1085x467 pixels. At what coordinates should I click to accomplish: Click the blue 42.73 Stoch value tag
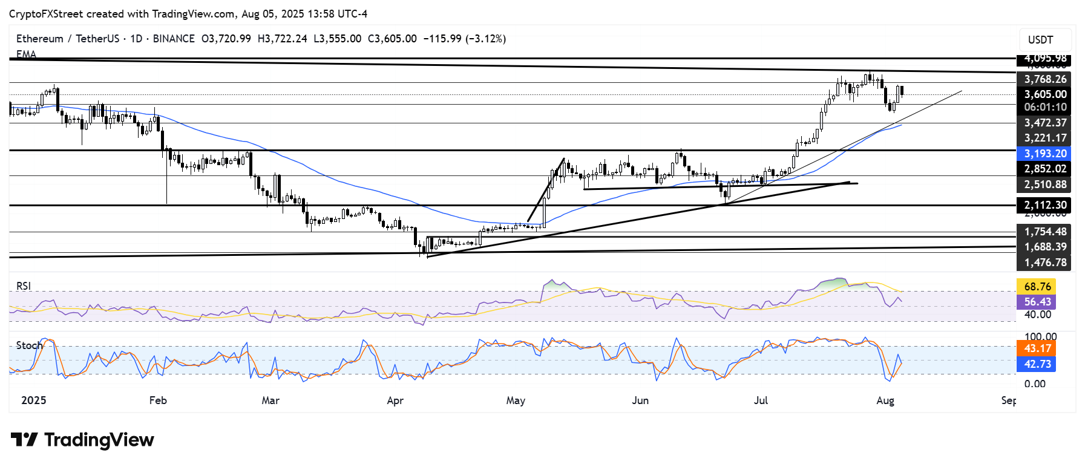click(1037, 364)
